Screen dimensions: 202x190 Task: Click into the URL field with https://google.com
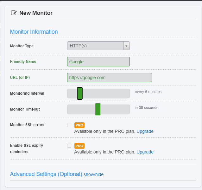[x=109, y=78]
